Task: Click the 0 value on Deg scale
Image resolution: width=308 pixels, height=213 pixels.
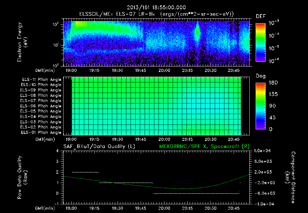Action: (271, 129)
